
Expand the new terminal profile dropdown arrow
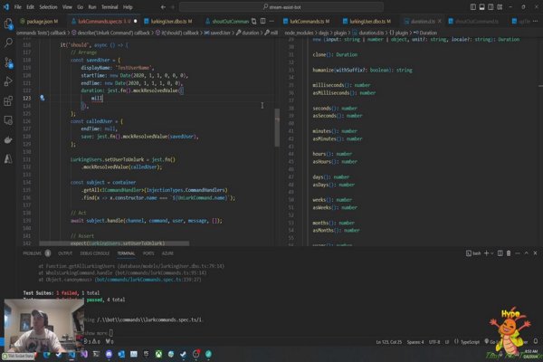click(x=491, y=253)
